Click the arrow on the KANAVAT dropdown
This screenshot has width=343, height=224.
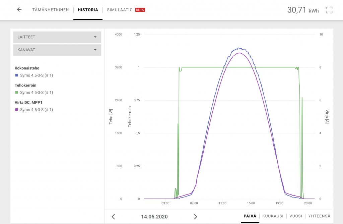(95, 50)
